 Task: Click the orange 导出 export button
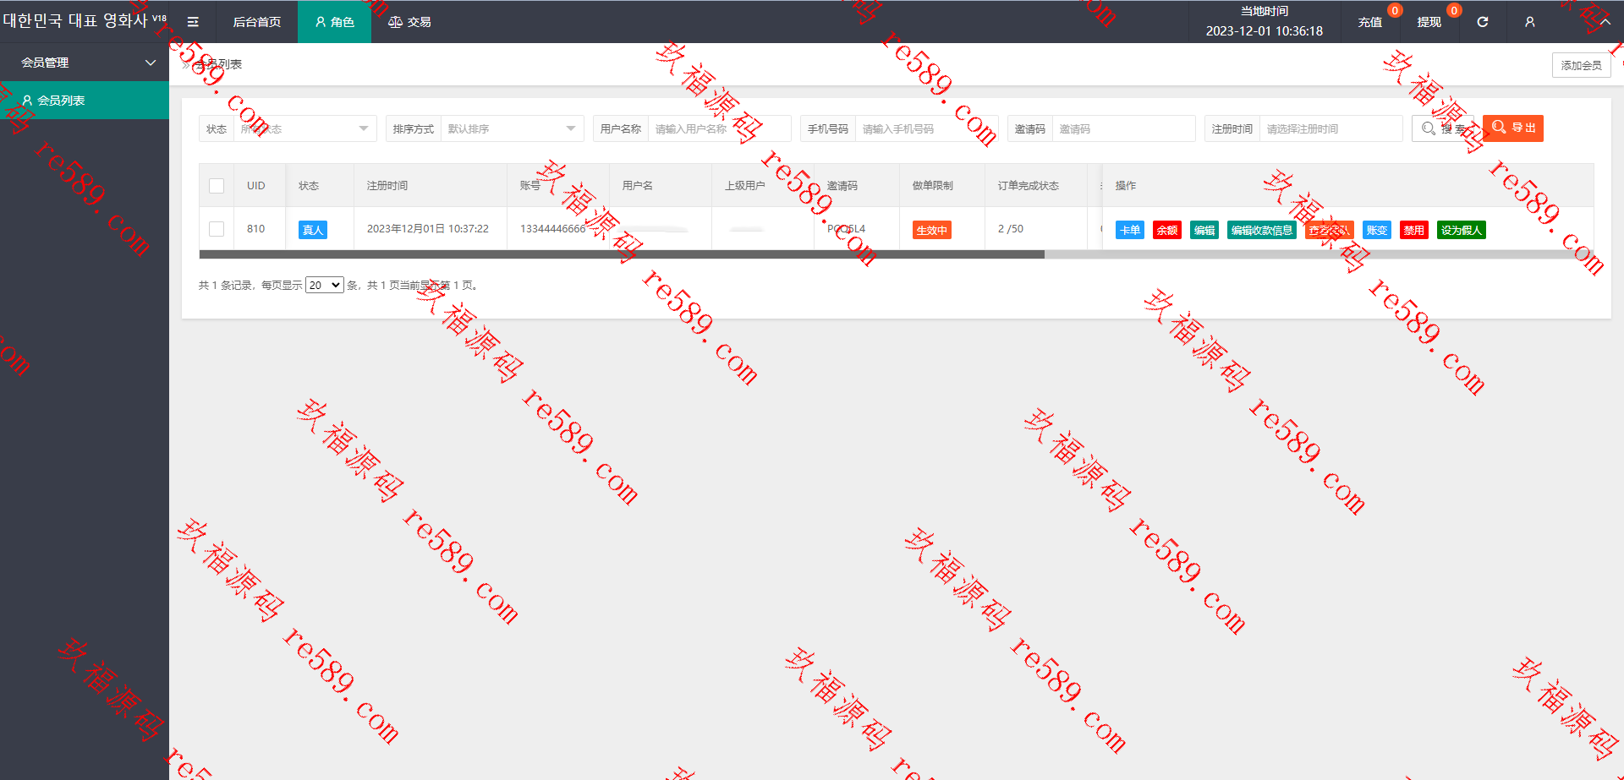tap(1513, 128)
